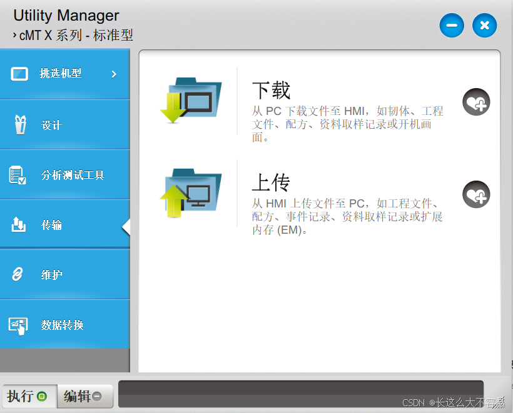This screenshot has height=413, width=513.
Task: Click the upload folder icon
Action: click(191, 193)
